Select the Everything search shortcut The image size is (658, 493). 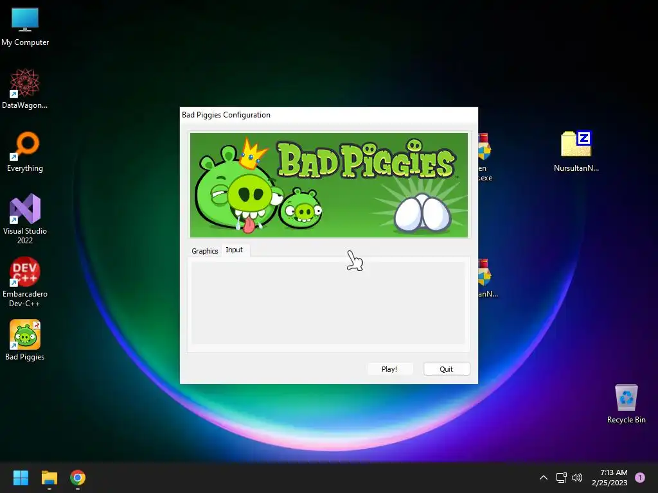[25, 151]
